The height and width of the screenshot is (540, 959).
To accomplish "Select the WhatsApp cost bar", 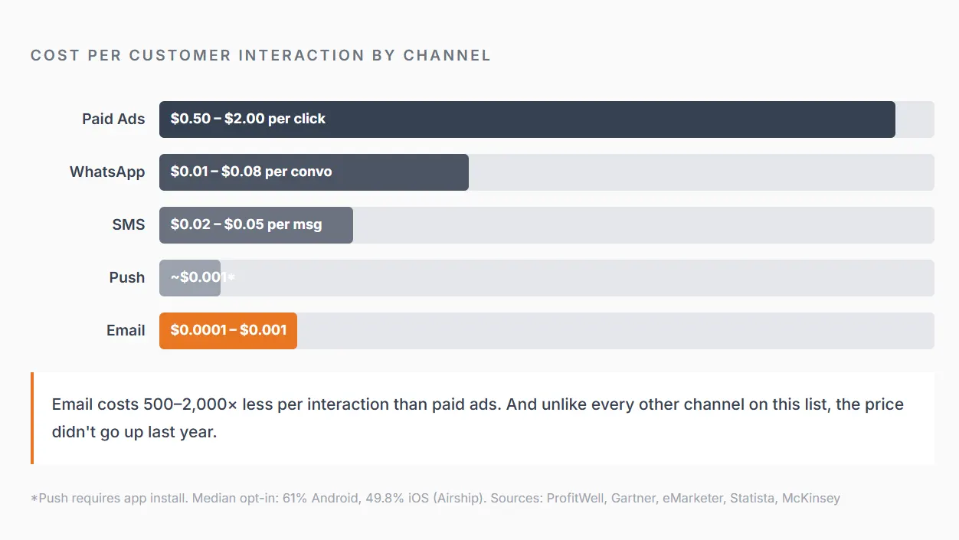I will [x=314, y=172].
